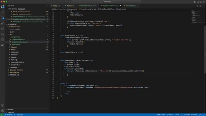
Task: Click the notifications bell in the status bar
Action: (203, 115)
